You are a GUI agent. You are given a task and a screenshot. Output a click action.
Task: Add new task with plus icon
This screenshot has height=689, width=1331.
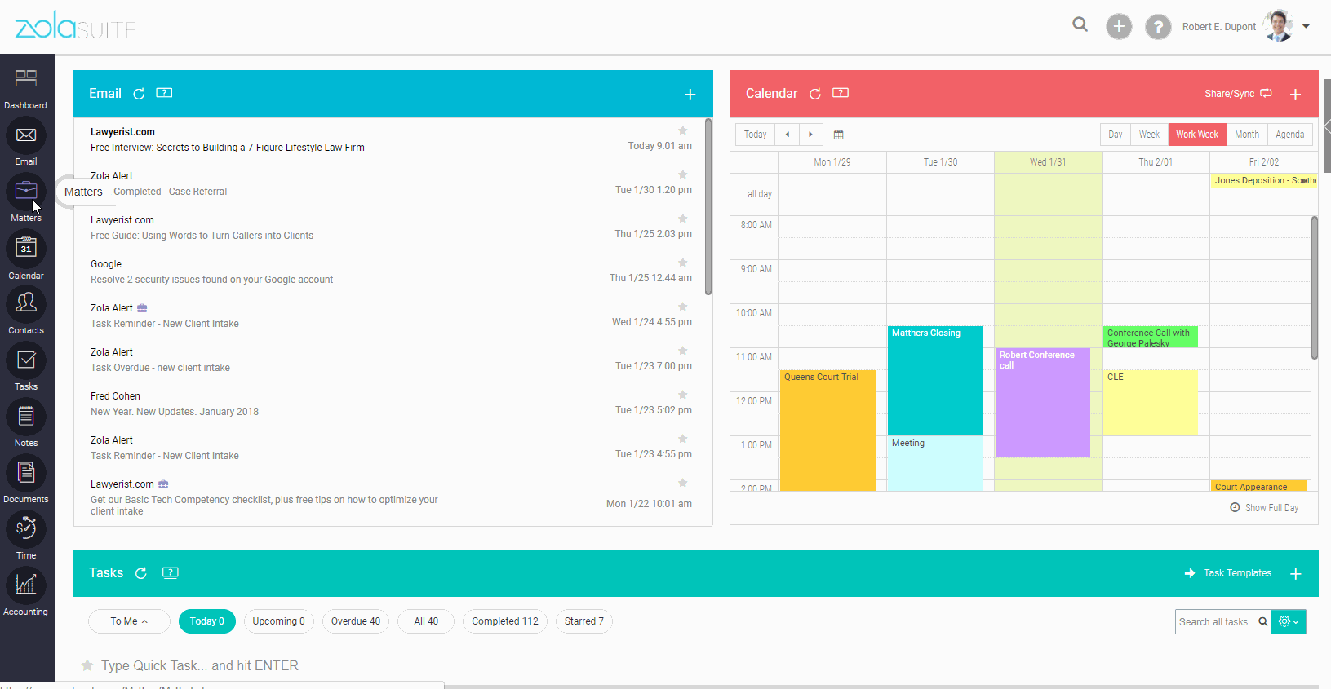coord(1295,574)
